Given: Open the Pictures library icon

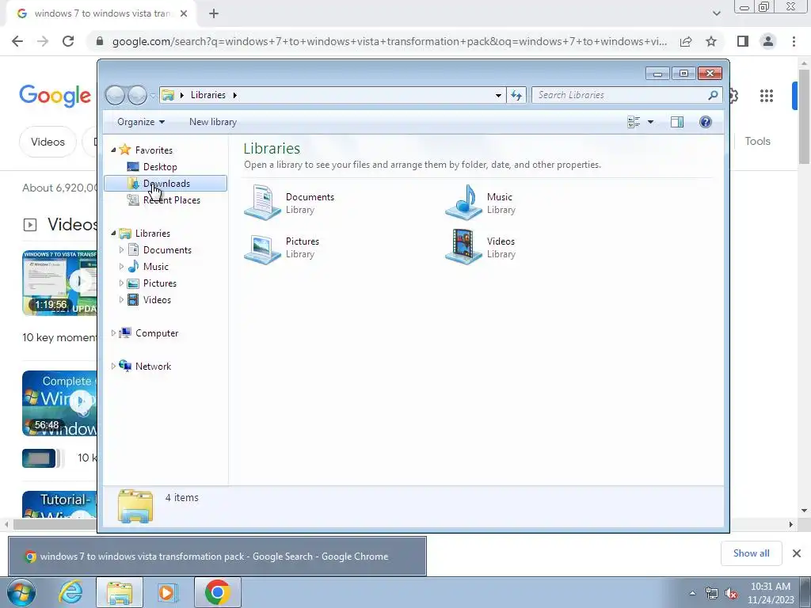Looking at the screenshot, I should pos(262,248).
